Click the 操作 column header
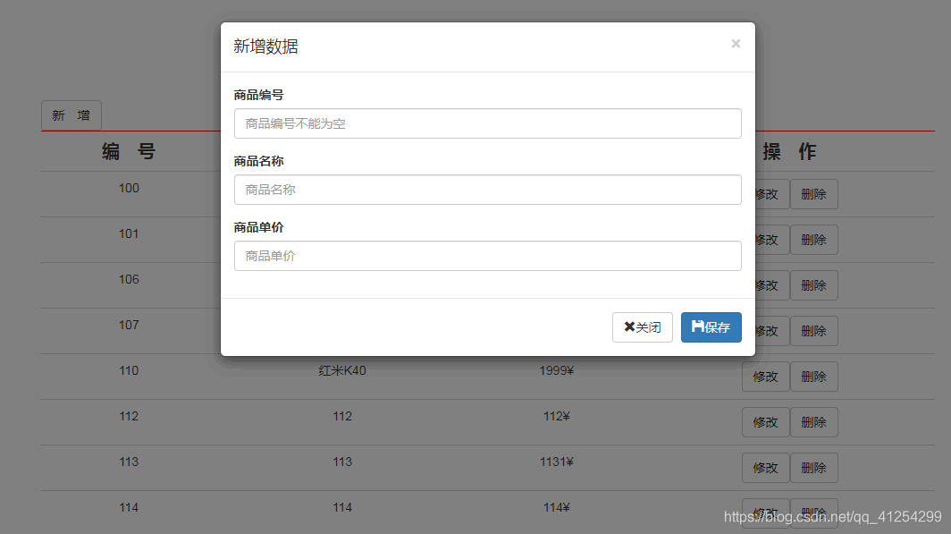 tap(789, 151)
